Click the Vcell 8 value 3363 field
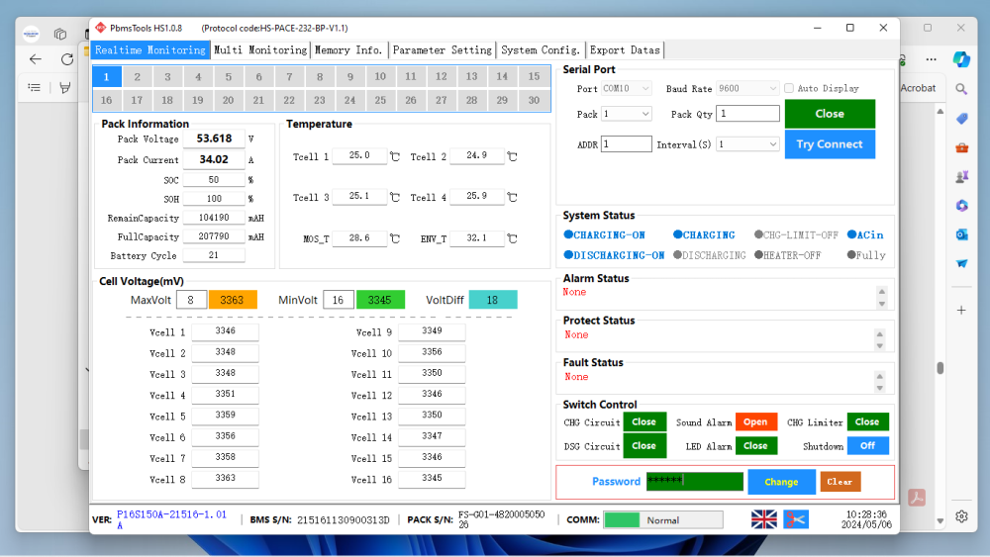 coord(225,479)
